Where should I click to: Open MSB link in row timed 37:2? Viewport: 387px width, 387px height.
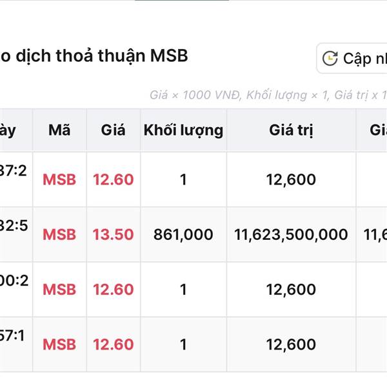coord(59,179)
